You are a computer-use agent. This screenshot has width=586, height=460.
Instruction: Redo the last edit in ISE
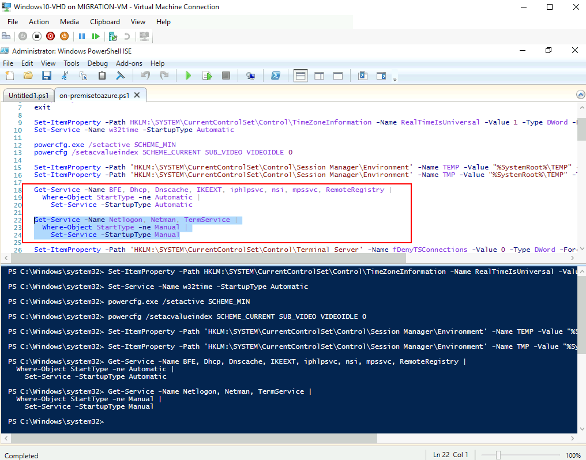pyautogui.click(x=164, y=76)
